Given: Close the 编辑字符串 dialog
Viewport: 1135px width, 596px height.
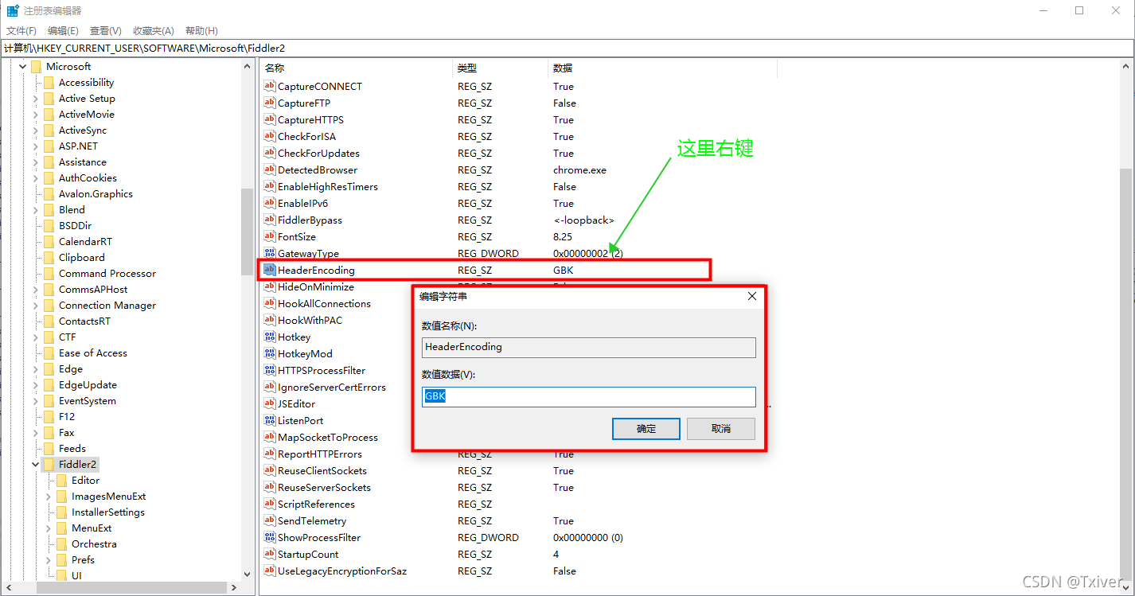Looking at the screenshot, I should coord(752,296).
